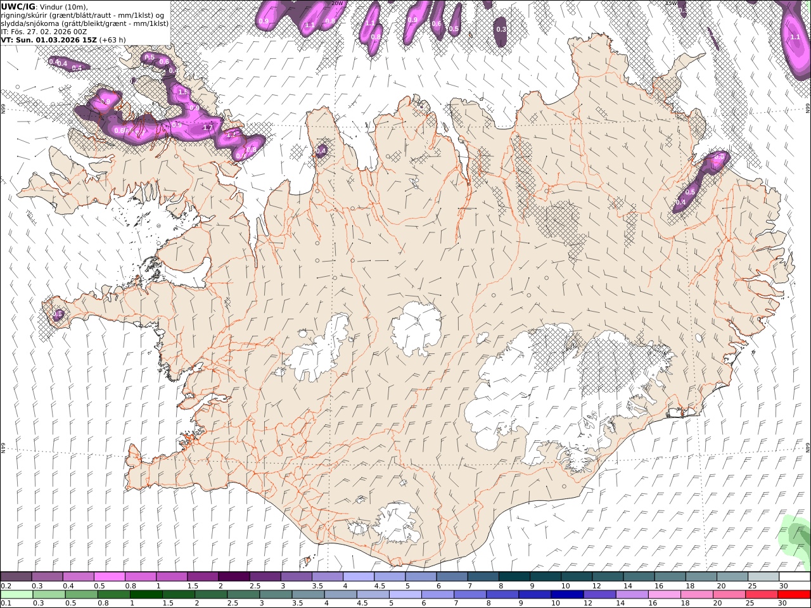The width and height of the screenshot is (811, 608).
Task: Select the bright red 30+ swatch, rain scale
Action: (x=794, y=595)
